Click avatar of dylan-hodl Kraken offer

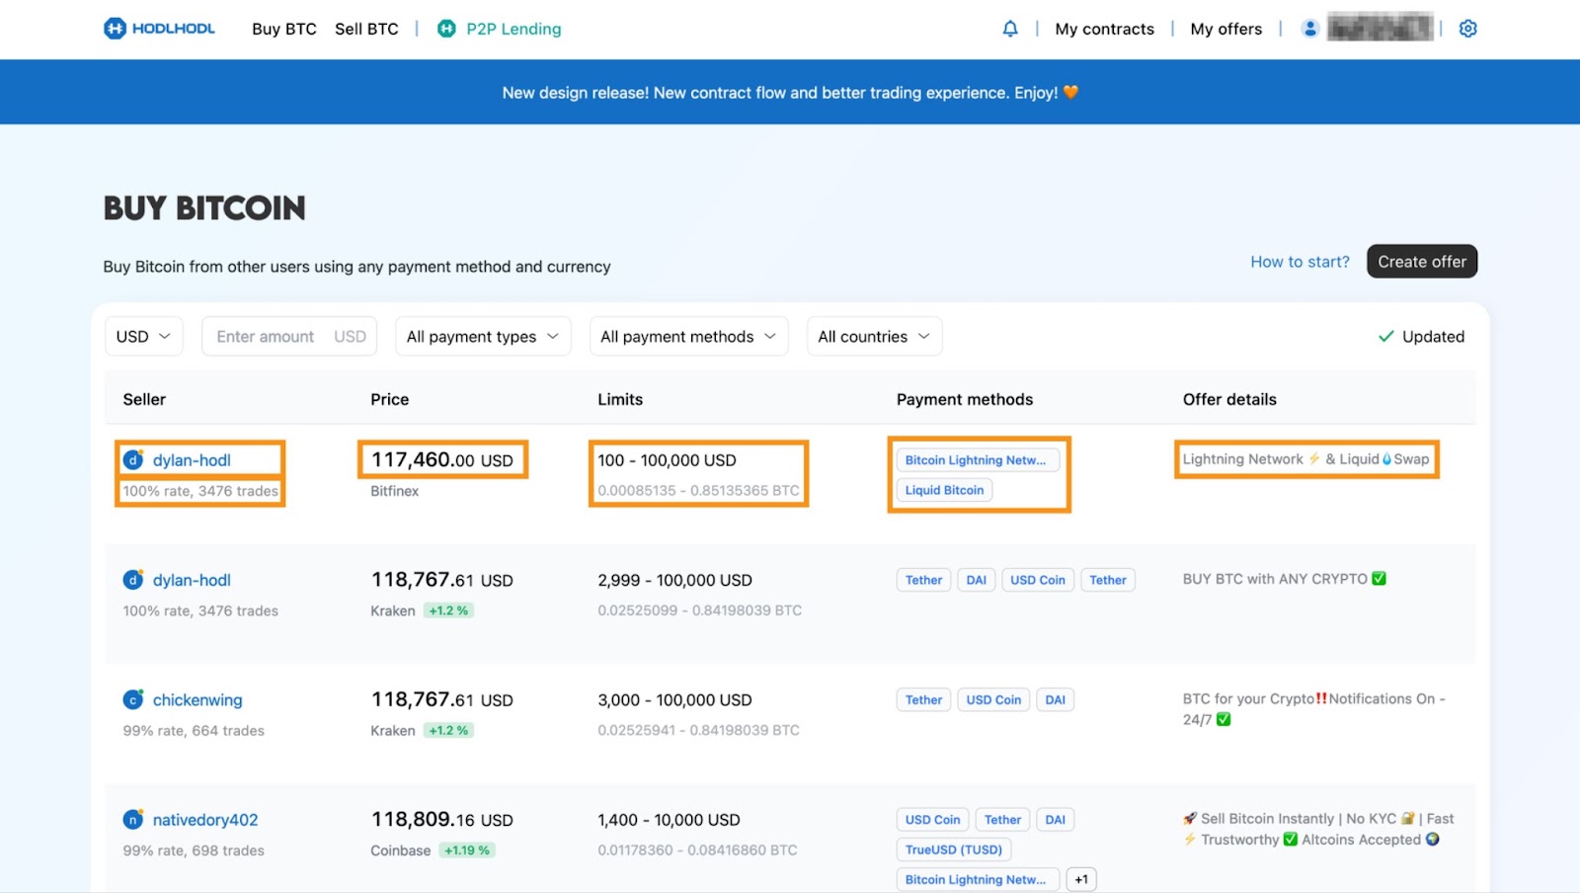pos(133,580)
